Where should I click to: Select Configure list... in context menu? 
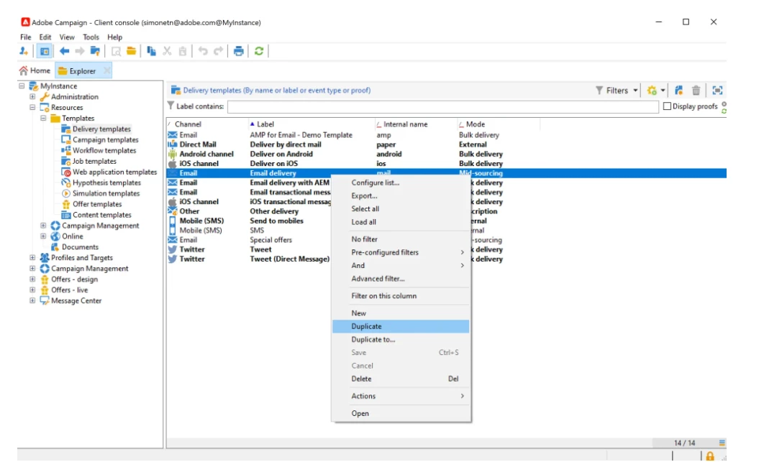(x=401, y=183)
